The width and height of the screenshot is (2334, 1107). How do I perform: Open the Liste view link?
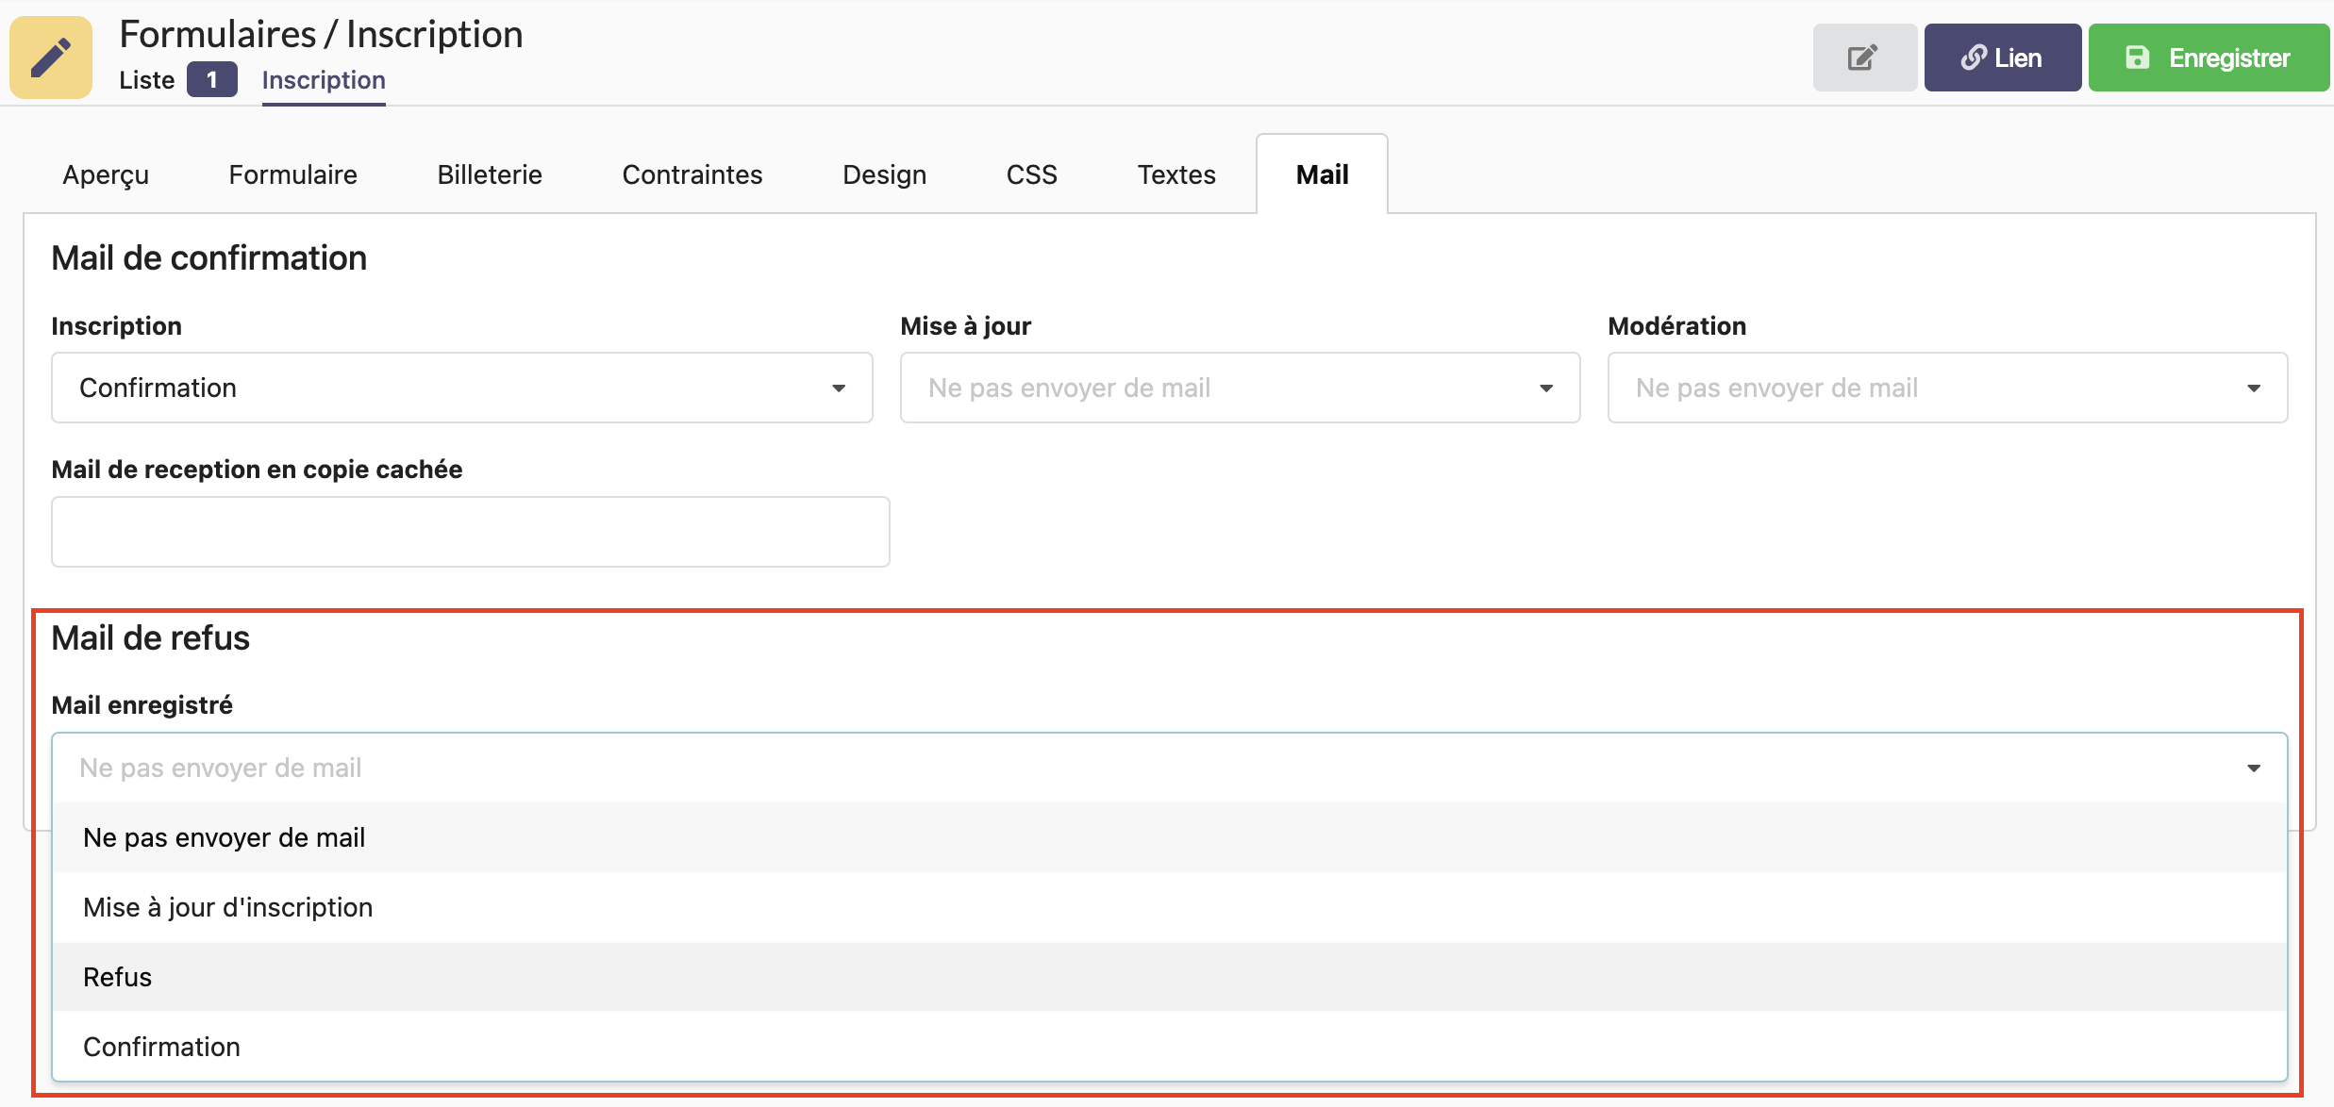146,80
